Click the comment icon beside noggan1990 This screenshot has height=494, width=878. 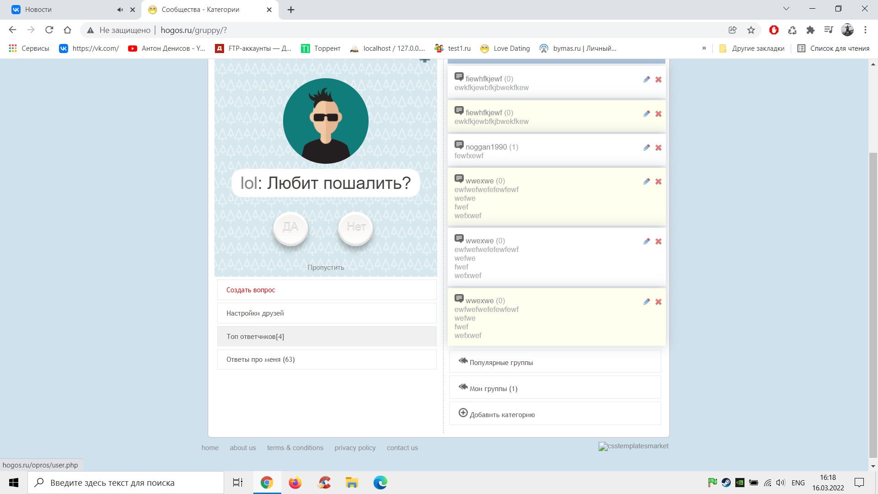(x=459, y=145)
